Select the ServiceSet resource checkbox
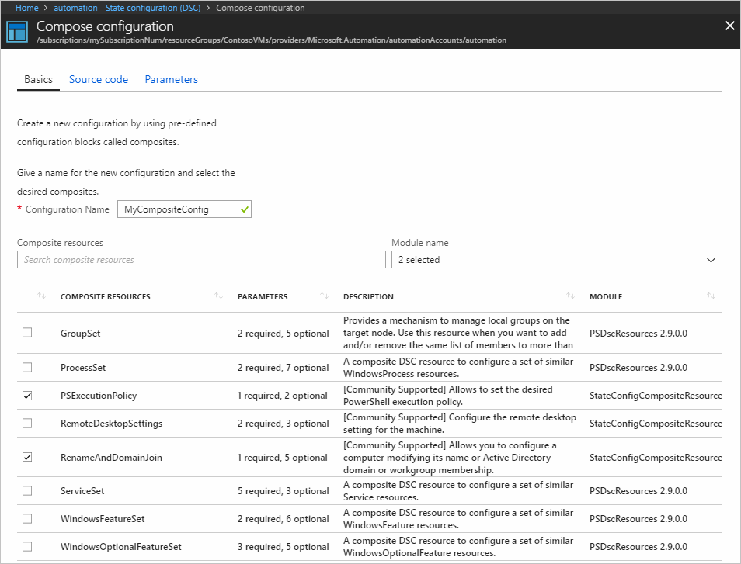Image resolution: width=741 pixels, height=564 pixels. pyautogui.click(x=27, y=491)
